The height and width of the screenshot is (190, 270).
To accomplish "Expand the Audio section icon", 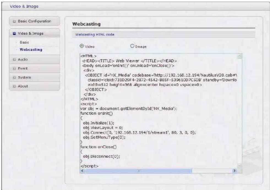I will [15, 60].
